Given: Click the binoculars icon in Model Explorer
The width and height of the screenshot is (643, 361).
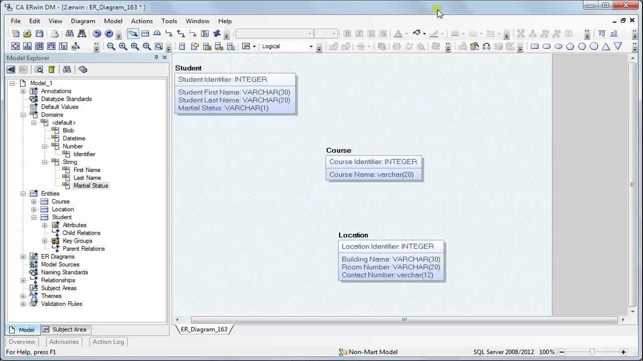Looking at the screenshot, I should pos(67,70).
